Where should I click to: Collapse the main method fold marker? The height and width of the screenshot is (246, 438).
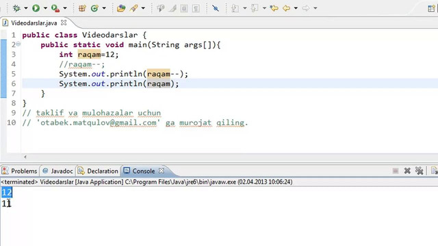(18, 44)
